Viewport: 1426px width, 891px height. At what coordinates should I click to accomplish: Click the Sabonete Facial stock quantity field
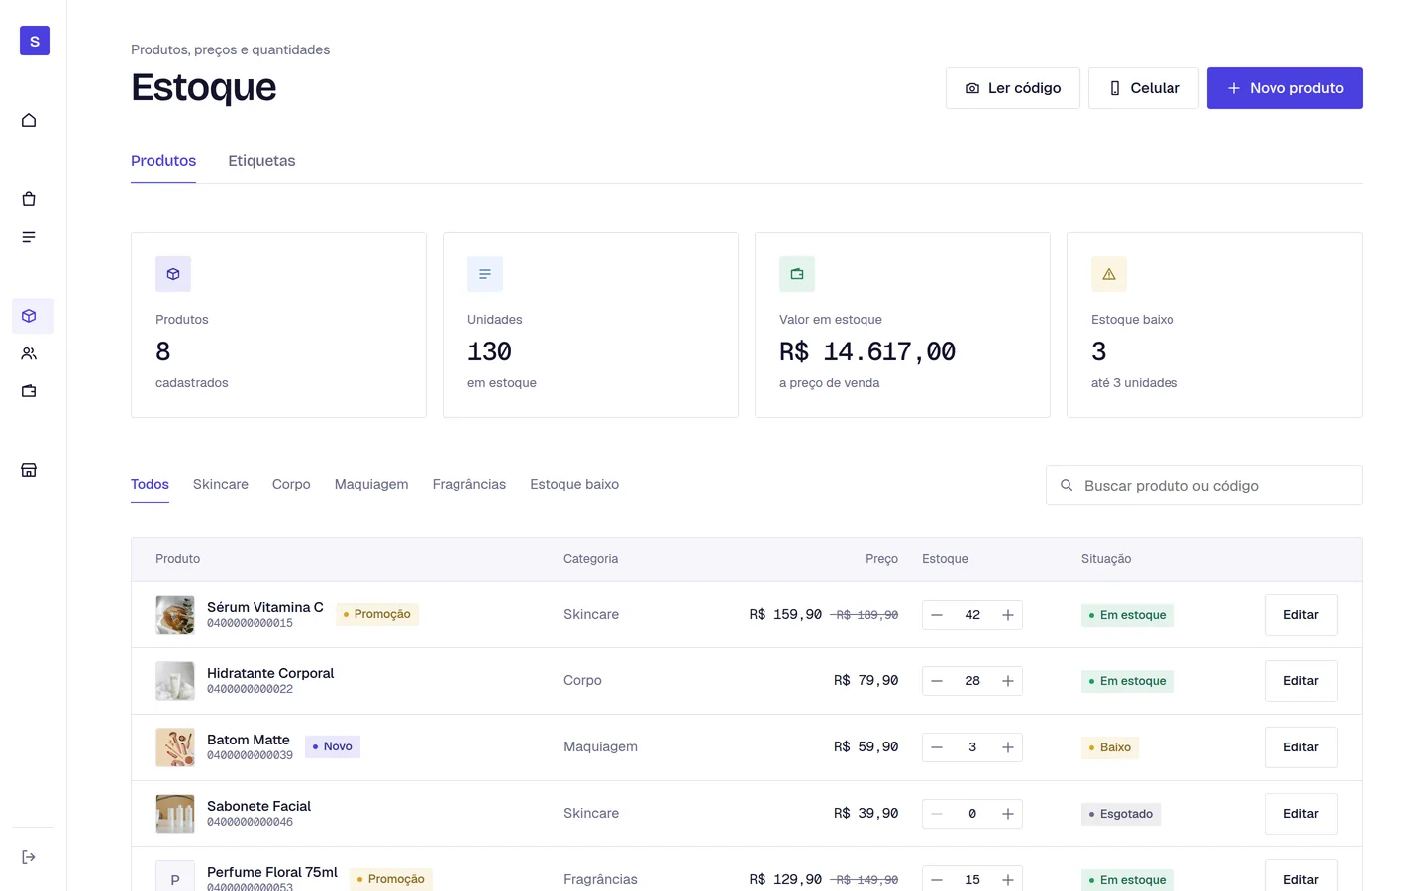pyautogui.click(x=972, y=814)
